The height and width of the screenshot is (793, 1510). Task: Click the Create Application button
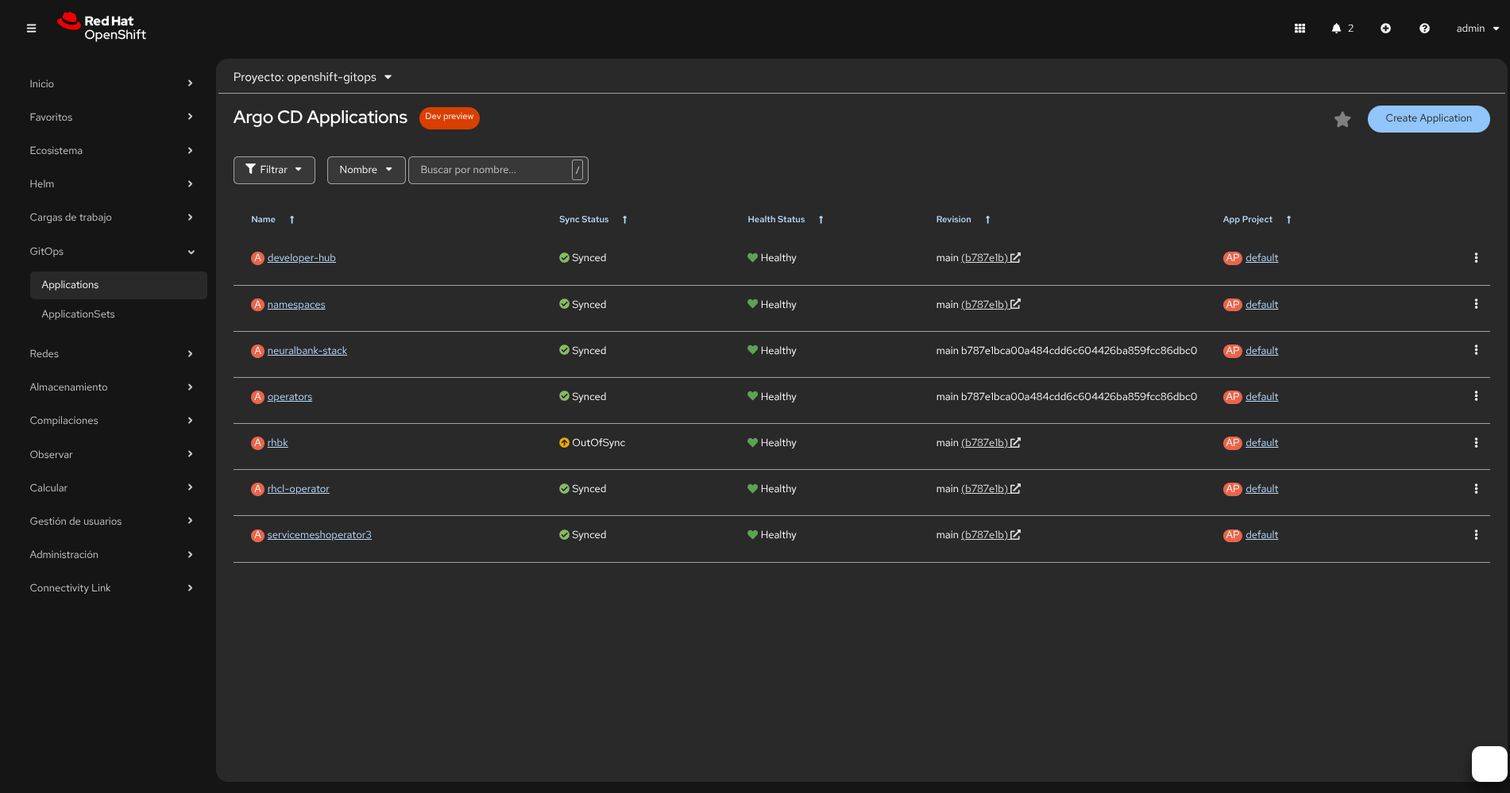1428,118
